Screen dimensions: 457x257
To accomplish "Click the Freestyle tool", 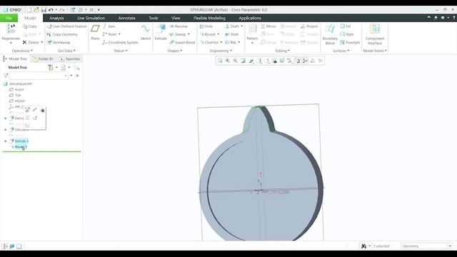I will 350,42.
